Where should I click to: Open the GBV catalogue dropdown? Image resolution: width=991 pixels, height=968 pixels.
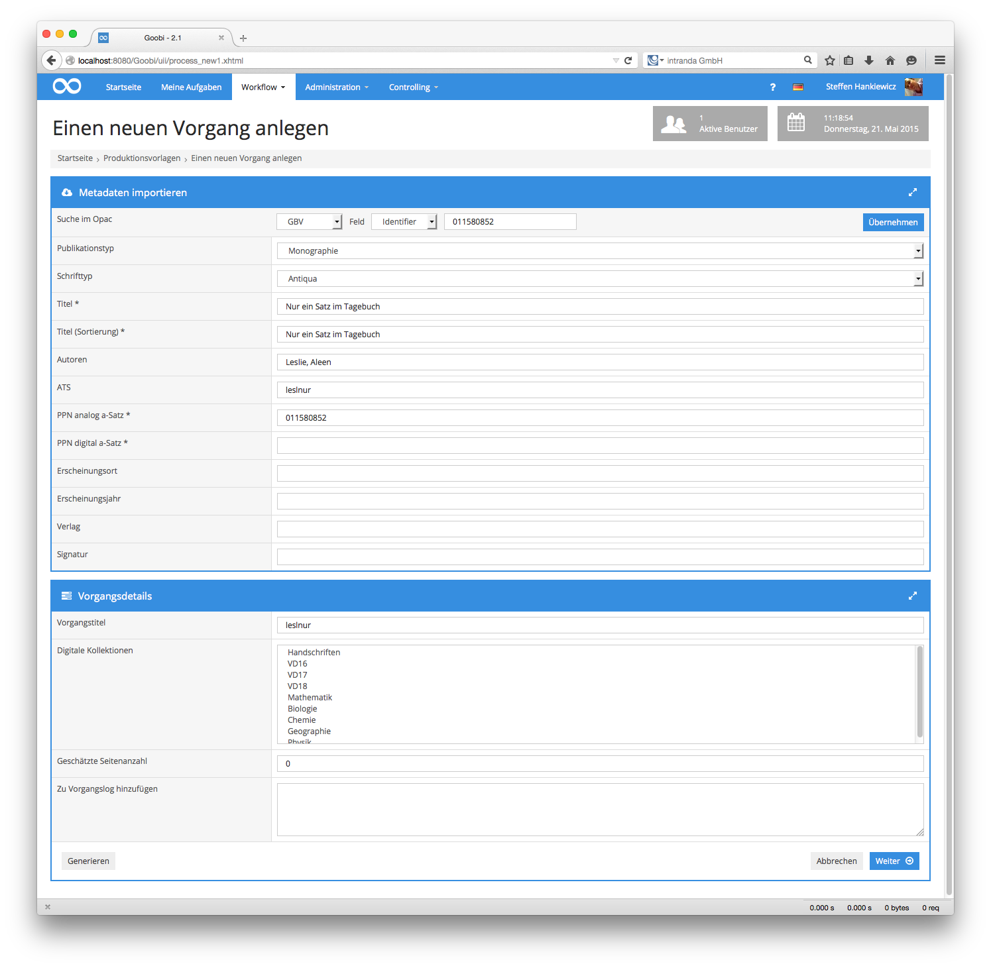309,222
